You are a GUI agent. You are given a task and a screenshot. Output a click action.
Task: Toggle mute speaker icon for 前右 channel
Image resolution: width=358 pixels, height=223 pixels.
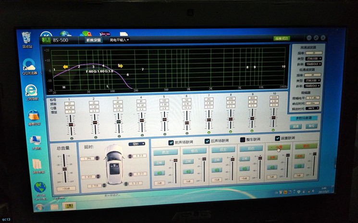pyautogui.click(x=188, y=171)
